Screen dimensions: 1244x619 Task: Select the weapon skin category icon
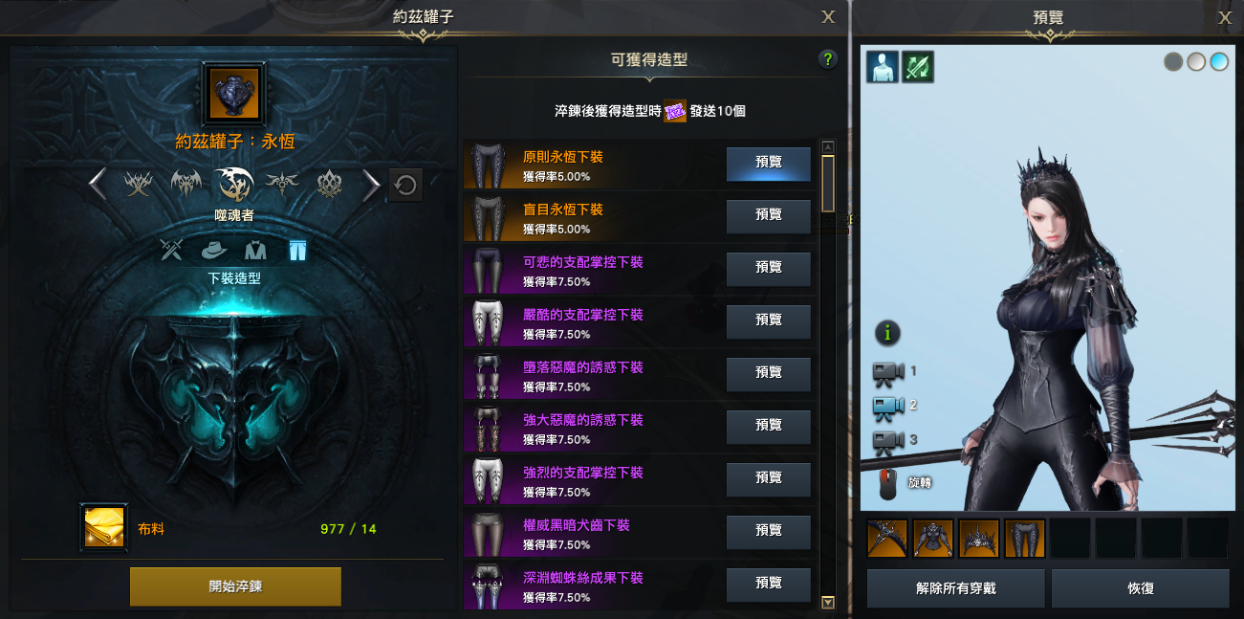tap(172, 251)
